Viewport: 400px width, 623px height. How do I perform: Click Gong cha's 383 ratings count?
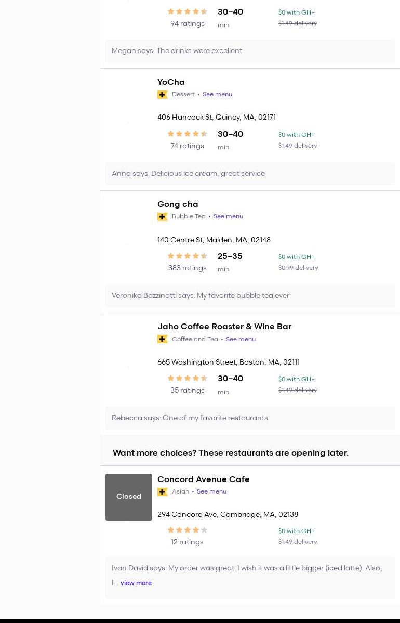[187, 268]
